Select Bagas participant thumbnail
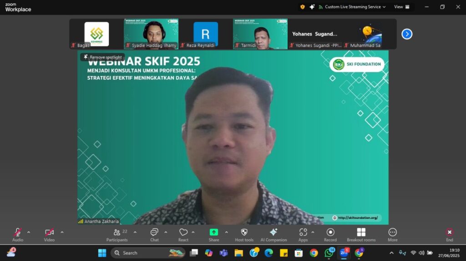Screen dimensions: 466x261 tap(96, 34)
